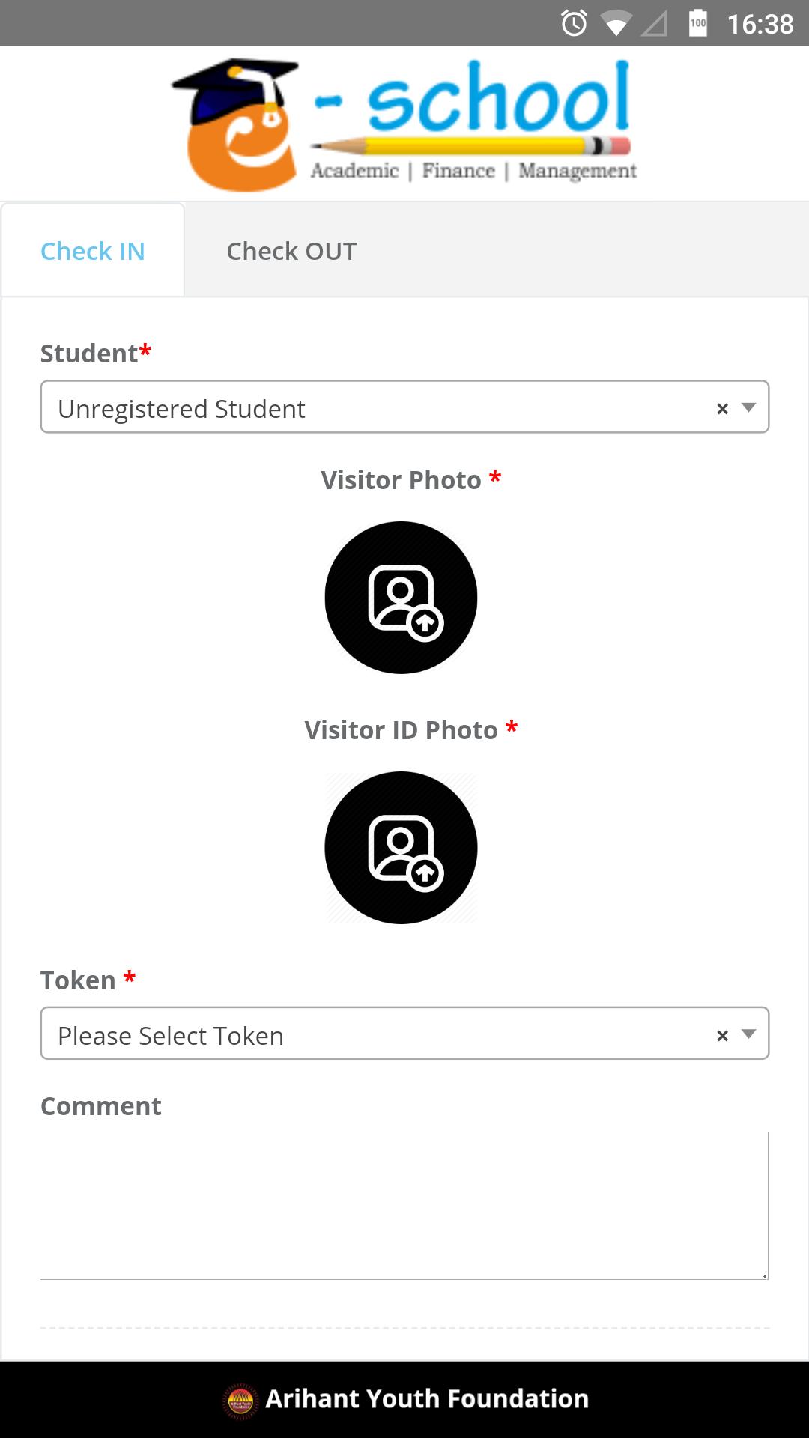Tap the alarm clock status icon
This screenshot has height=1438, width=809.
tap(575, 23)
